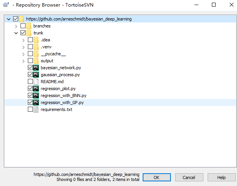Uncheck gaussian_process.py checkbox
Viewport: 237px width, 186px height.
(x=31, y=75)
